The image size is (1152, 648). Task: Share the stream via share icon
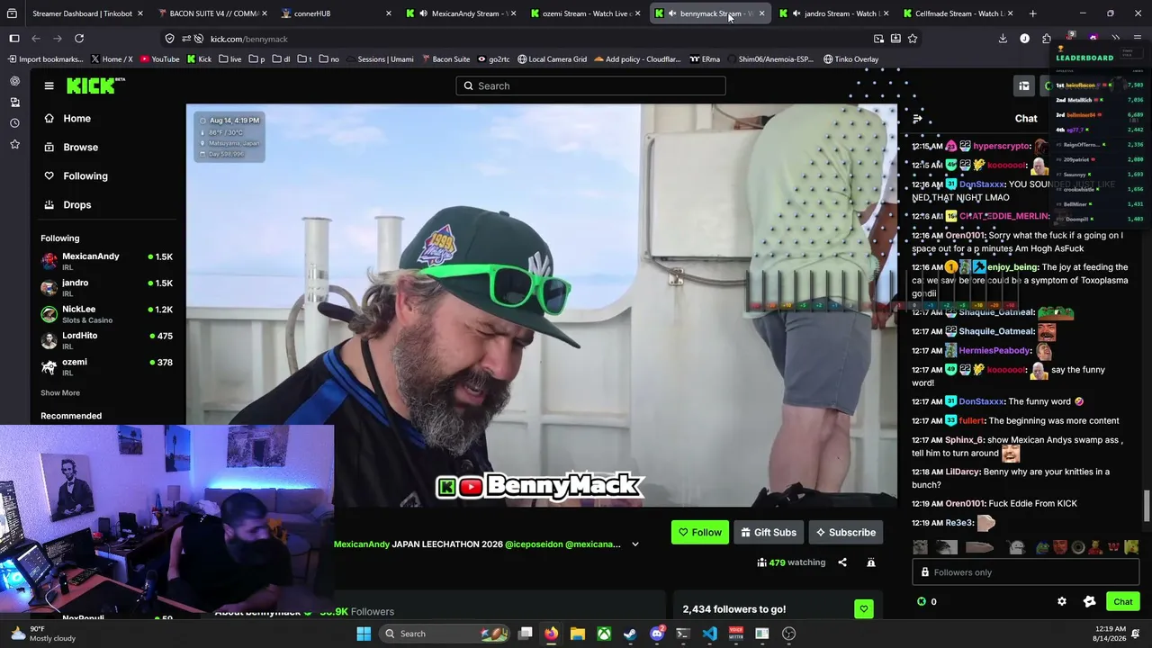click(842, 562)
